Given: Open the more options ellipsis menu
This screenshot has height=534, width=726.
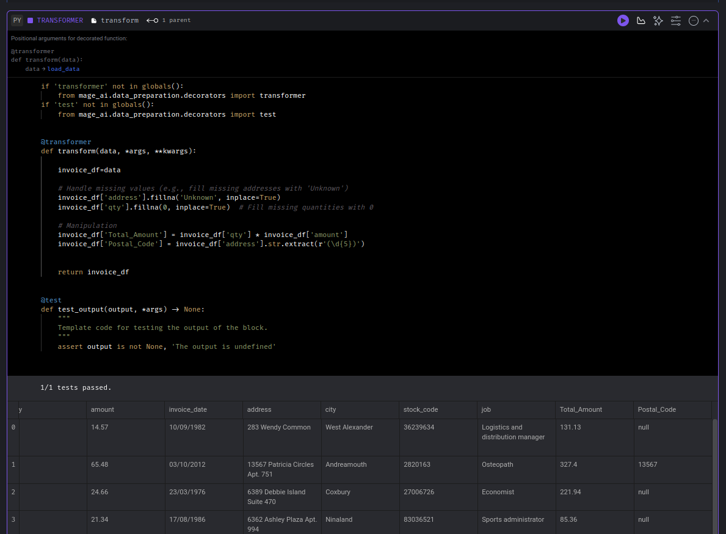Looking at the screenshot, I should point(693,20).
